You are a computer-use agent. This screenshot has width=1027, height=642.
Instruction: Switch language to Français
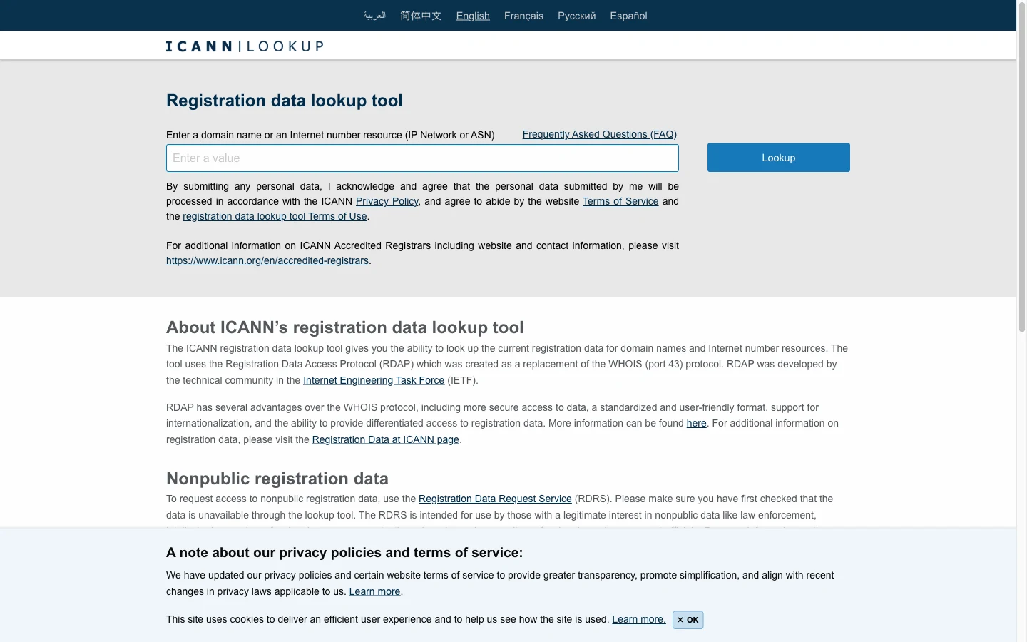523,16
